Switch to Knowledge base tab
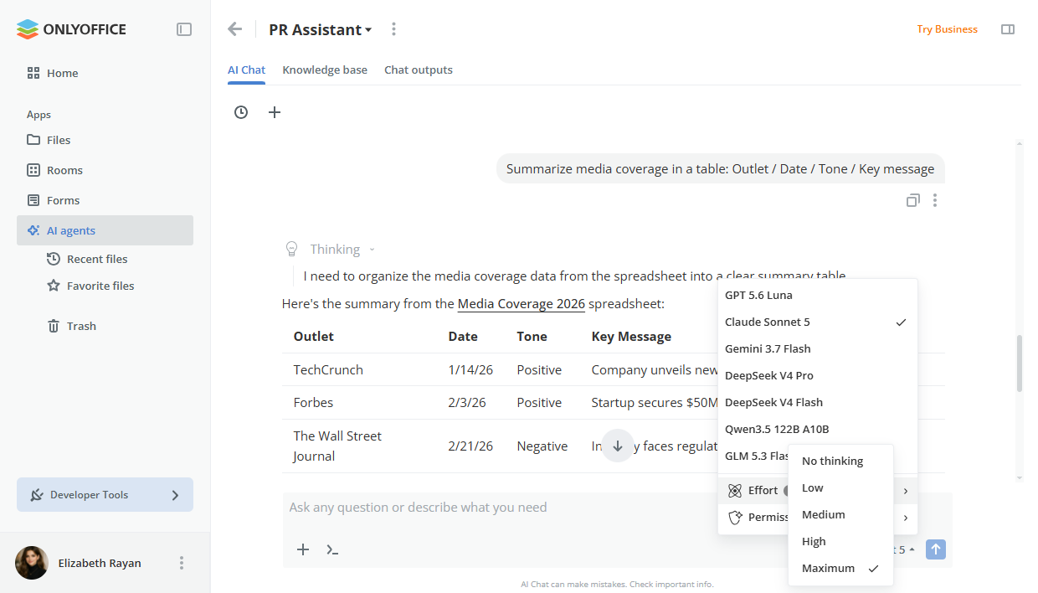Screen dimensions: 1038x593 pos(325,70)
